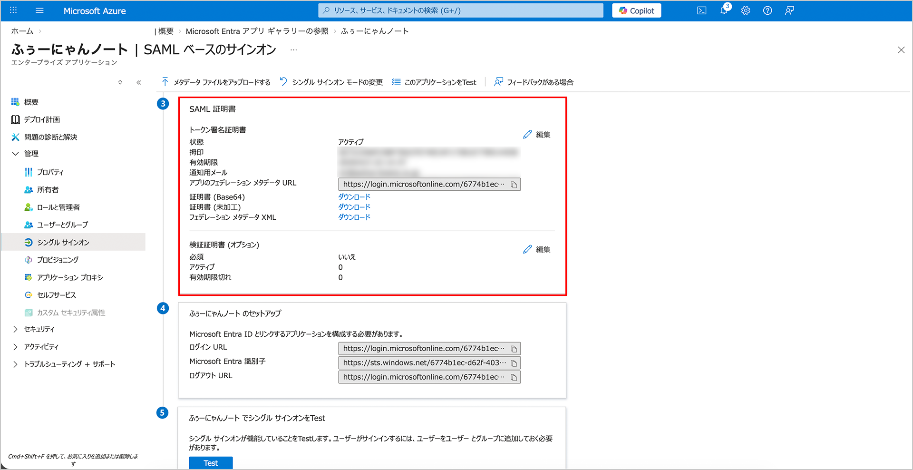The width and height of the screenshot is (913, 470).
Task: Click the resource search field
Action: pos(460,10)
